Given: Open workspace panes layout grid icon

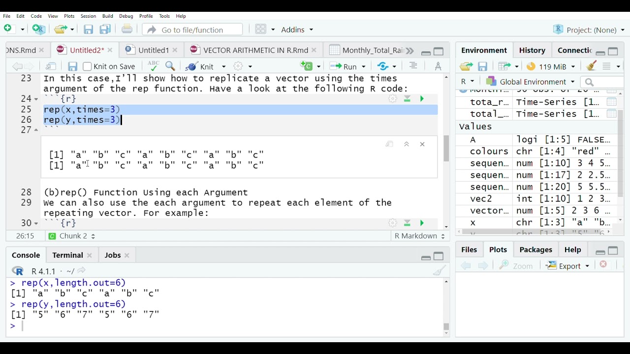Looking at the screenshot, I should click(x=261, y=29).
